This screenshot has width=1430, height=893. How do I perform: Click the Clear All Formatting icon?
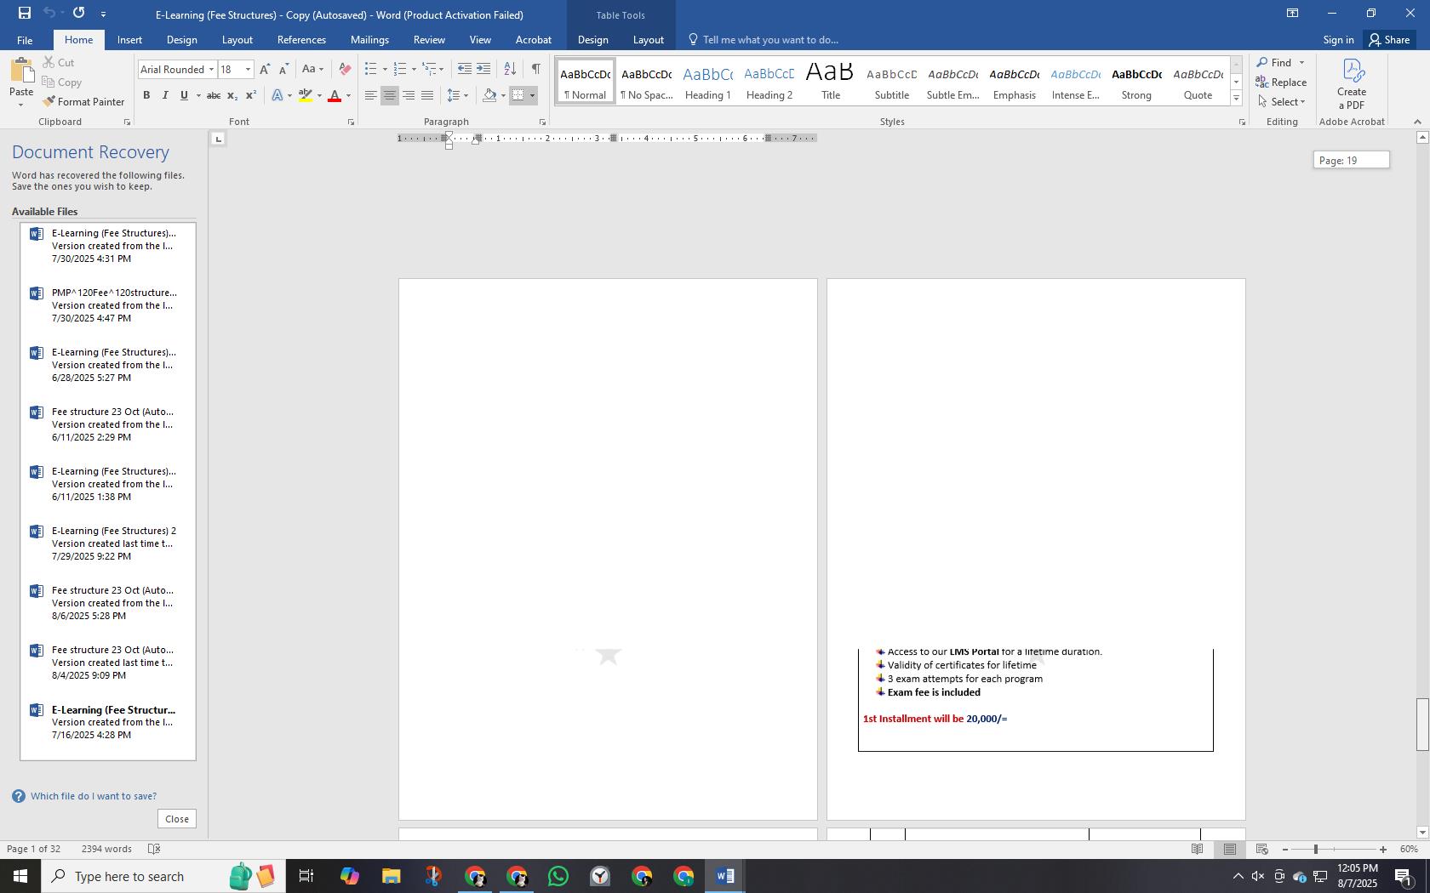[x=345, y=69]
